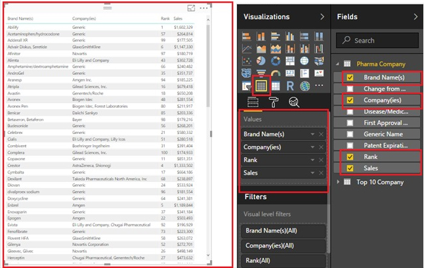The image size is (424, 268).
Task: Open the Fields well tab
Action: click(x=253, y=102)
